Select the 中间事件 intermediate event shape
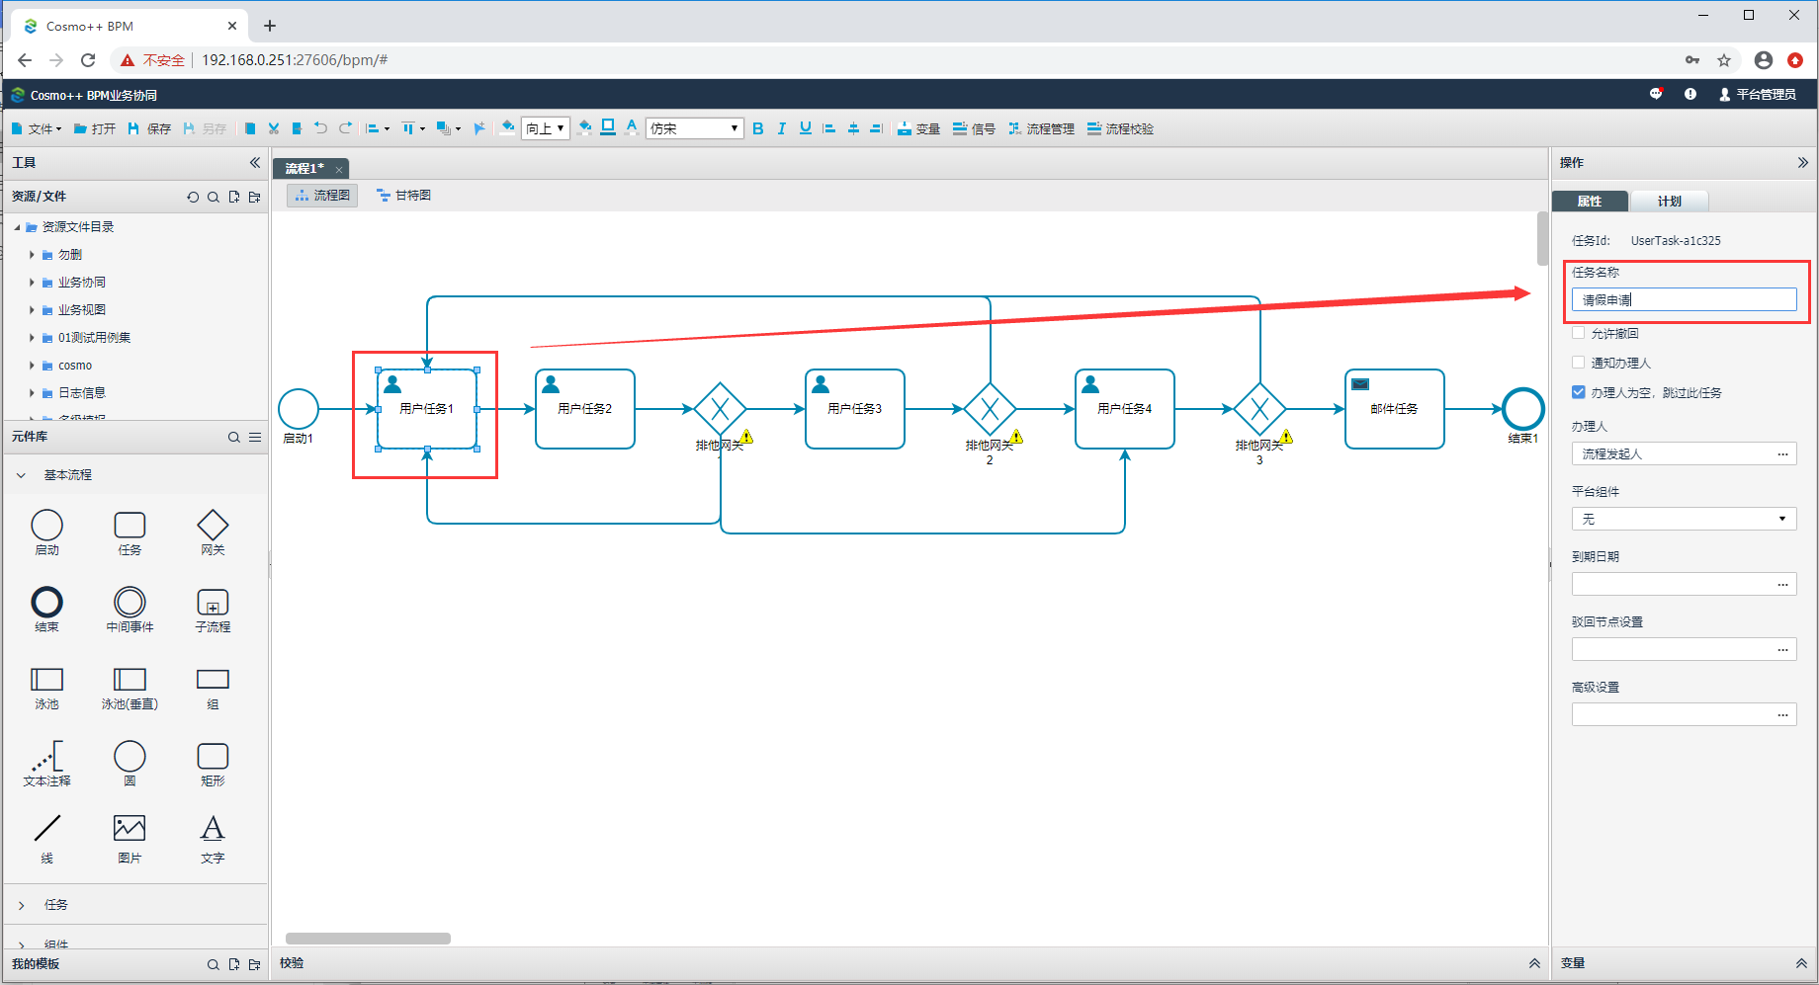1819x985 pixels. tap(130, 610)
